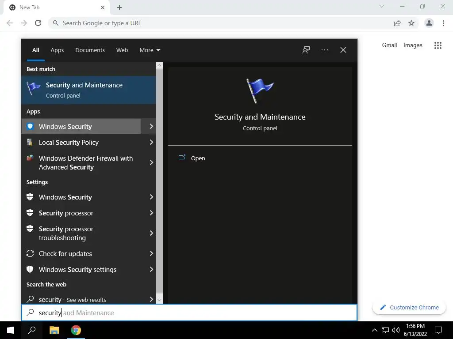
Task: Open the Google apps grid
Action: 438,45
